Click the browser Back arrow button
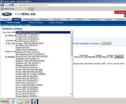126x104 pixels. point(2,5)
